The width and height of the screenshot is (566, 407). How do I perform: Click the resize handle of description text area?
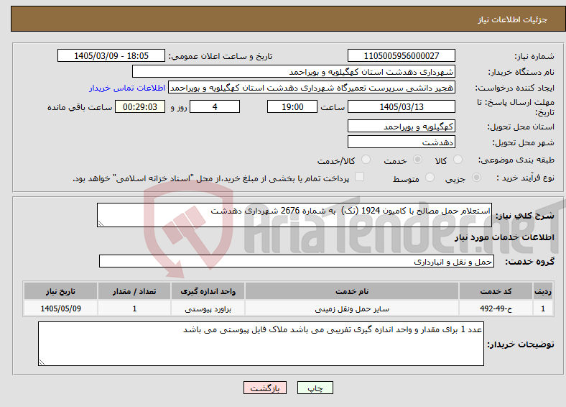101,224
